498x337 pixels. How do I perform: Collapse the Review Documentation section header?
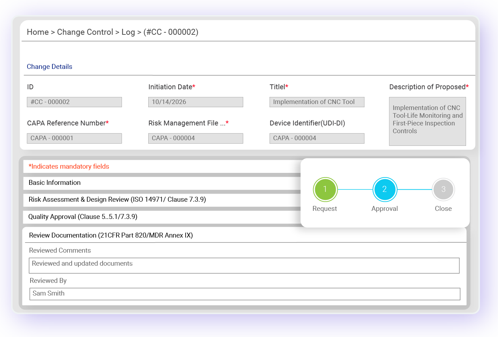244,235
